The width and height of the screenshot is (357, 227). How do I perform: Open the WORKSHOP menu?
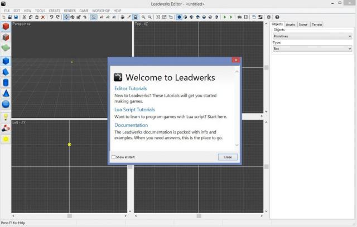coord(101,11)
